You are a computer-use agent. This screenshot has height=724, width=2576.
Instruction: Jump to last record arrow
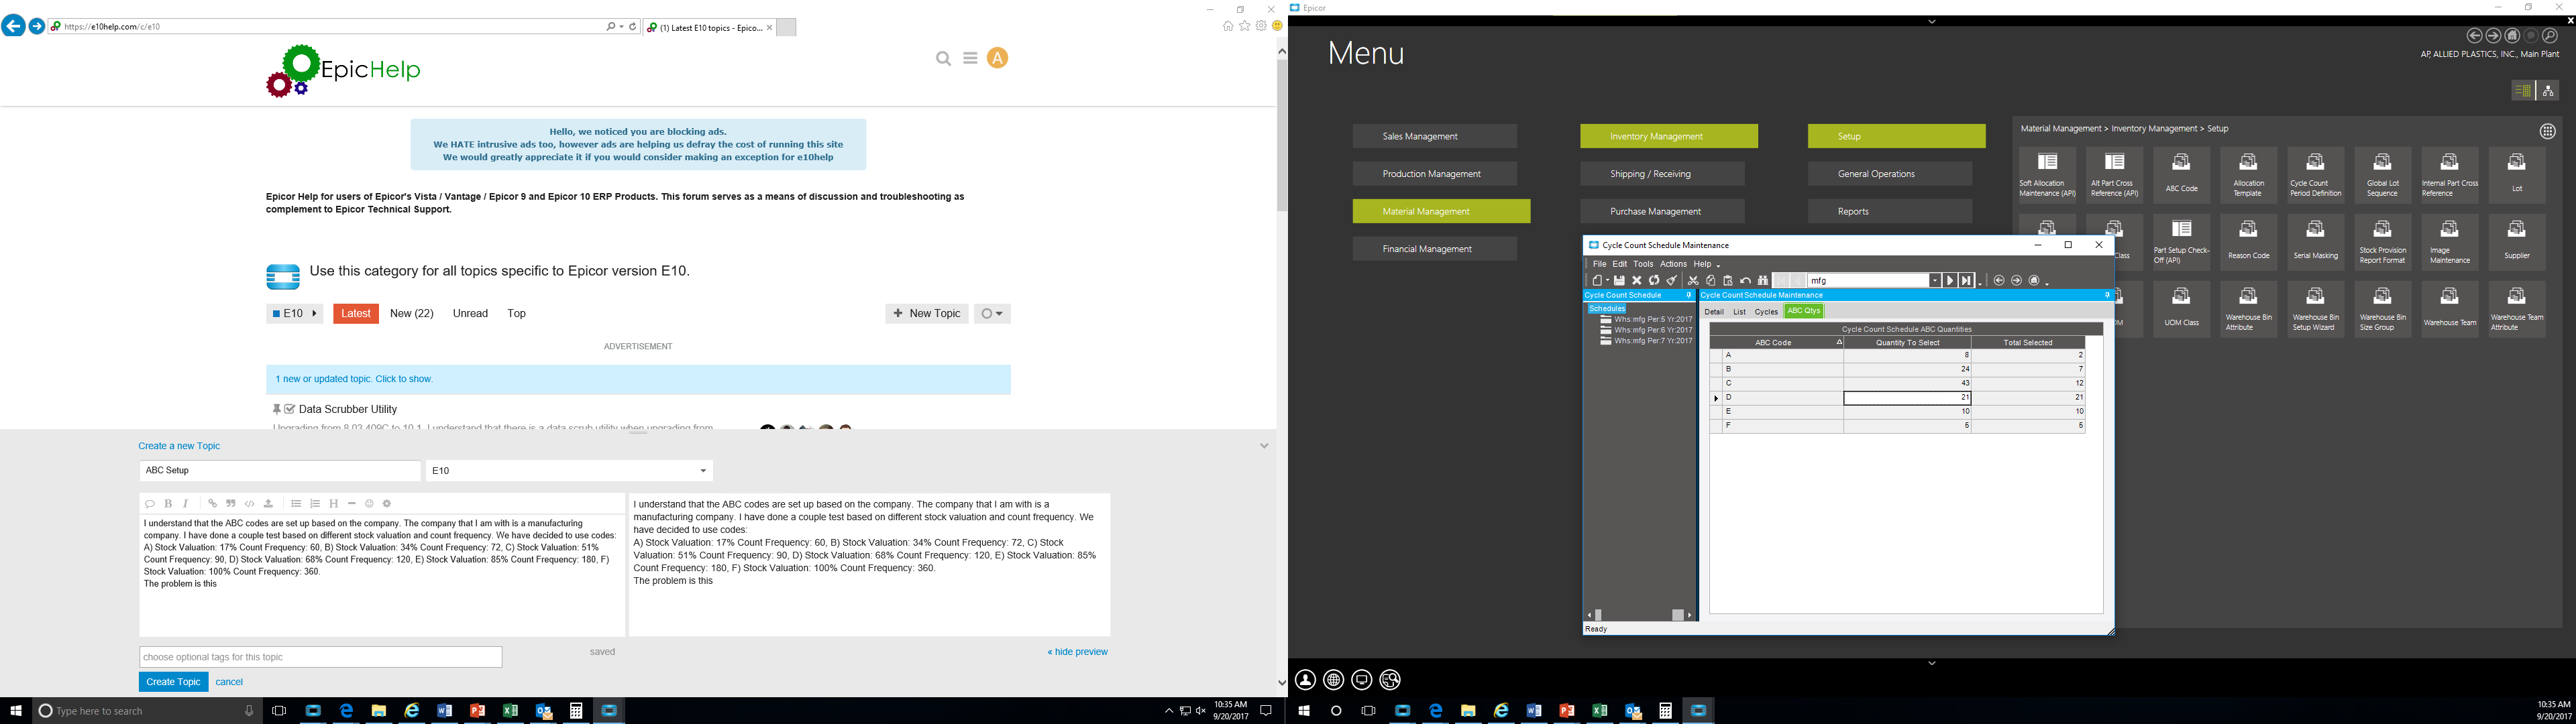1967,281
